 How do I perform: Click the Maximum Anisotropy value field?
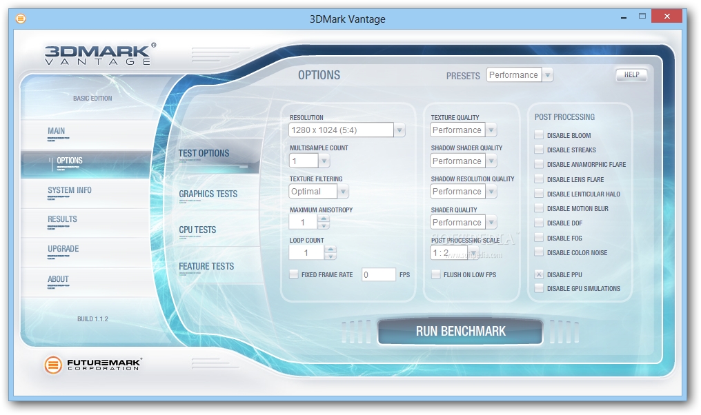coord(303,223)
